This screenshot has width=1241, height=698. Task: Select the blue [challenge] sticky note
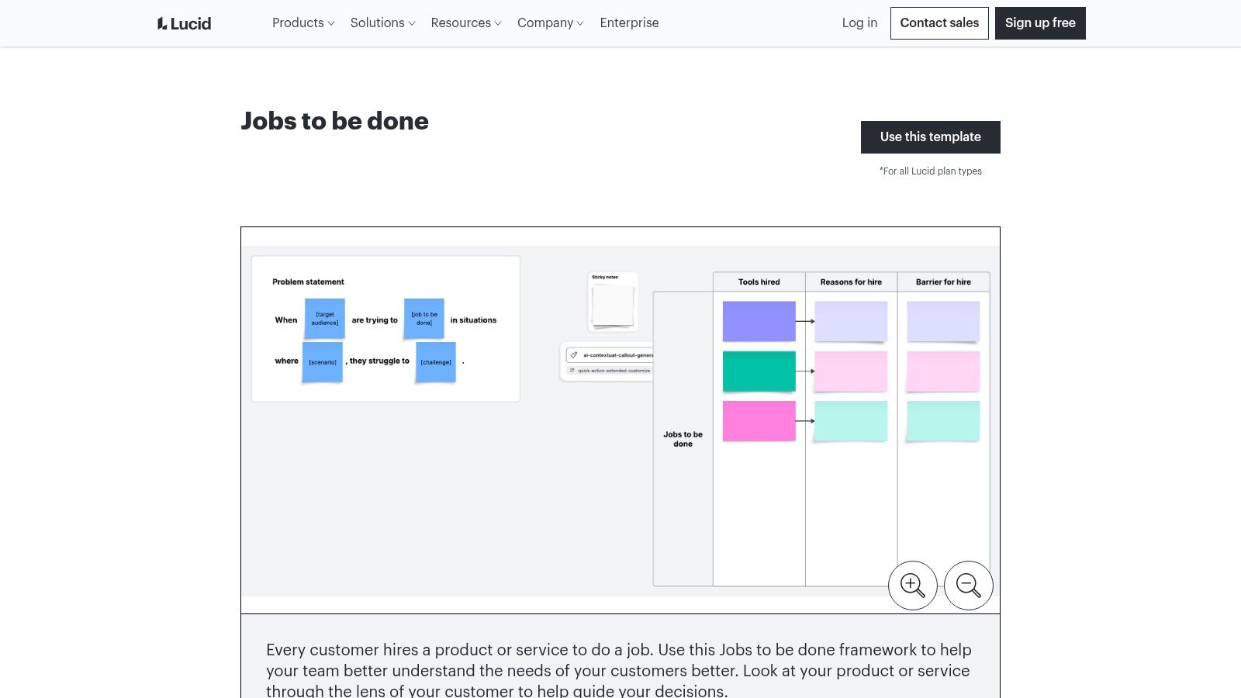(x=435, y=362)
